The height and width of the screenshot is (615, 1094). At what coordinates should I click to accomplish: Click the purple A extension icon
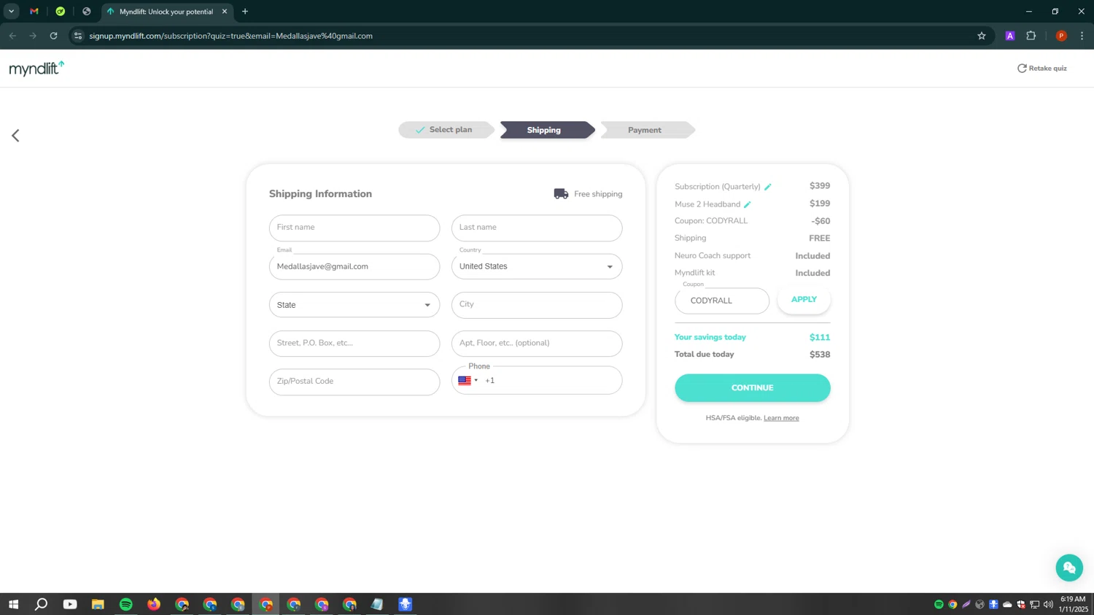1010,36
